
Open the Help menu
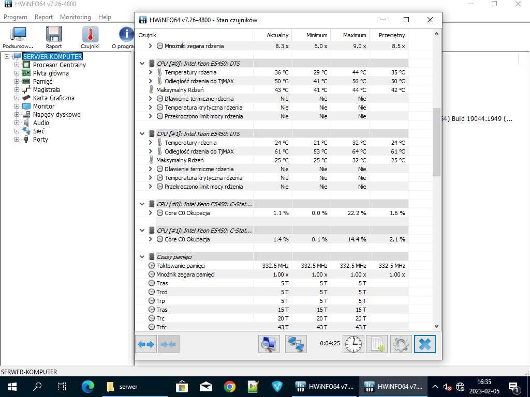(x=105, y=17)
